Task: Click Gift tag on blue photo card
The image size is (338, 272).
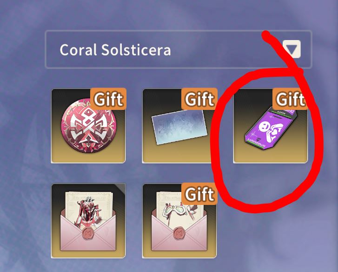Action: pyautogui.click(x=199, y=99)
